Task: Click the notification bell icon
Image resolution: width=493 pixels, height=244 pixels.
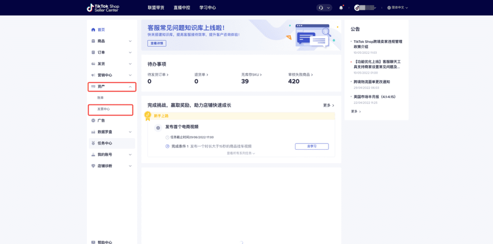Action: tap(341, 8)
